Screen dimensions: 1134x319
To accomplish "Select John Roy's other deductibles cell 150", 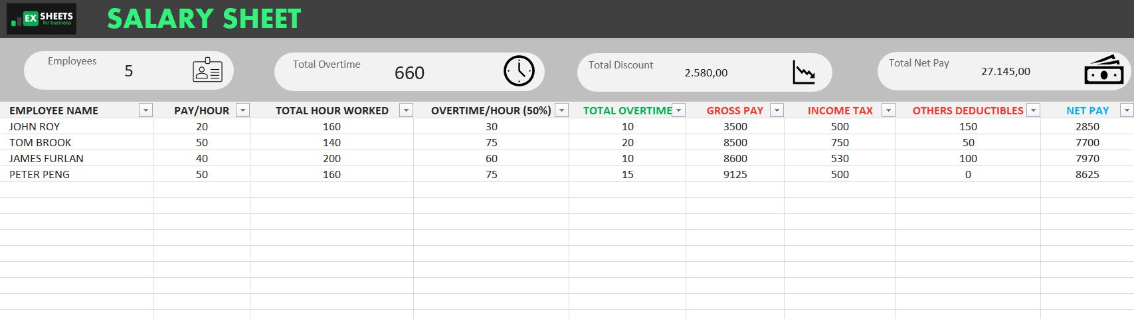I will click(969, 126).
